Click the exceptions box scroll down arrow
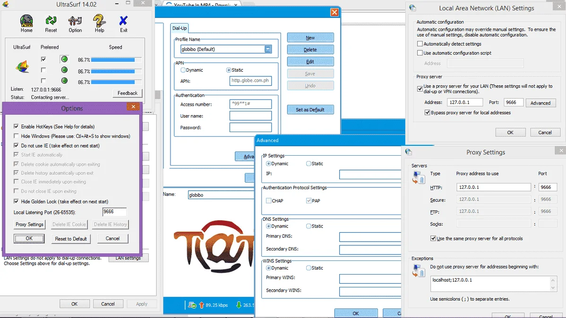Viewport: 566px width, 318px height. pyautogui.click(x=553, y=288)
